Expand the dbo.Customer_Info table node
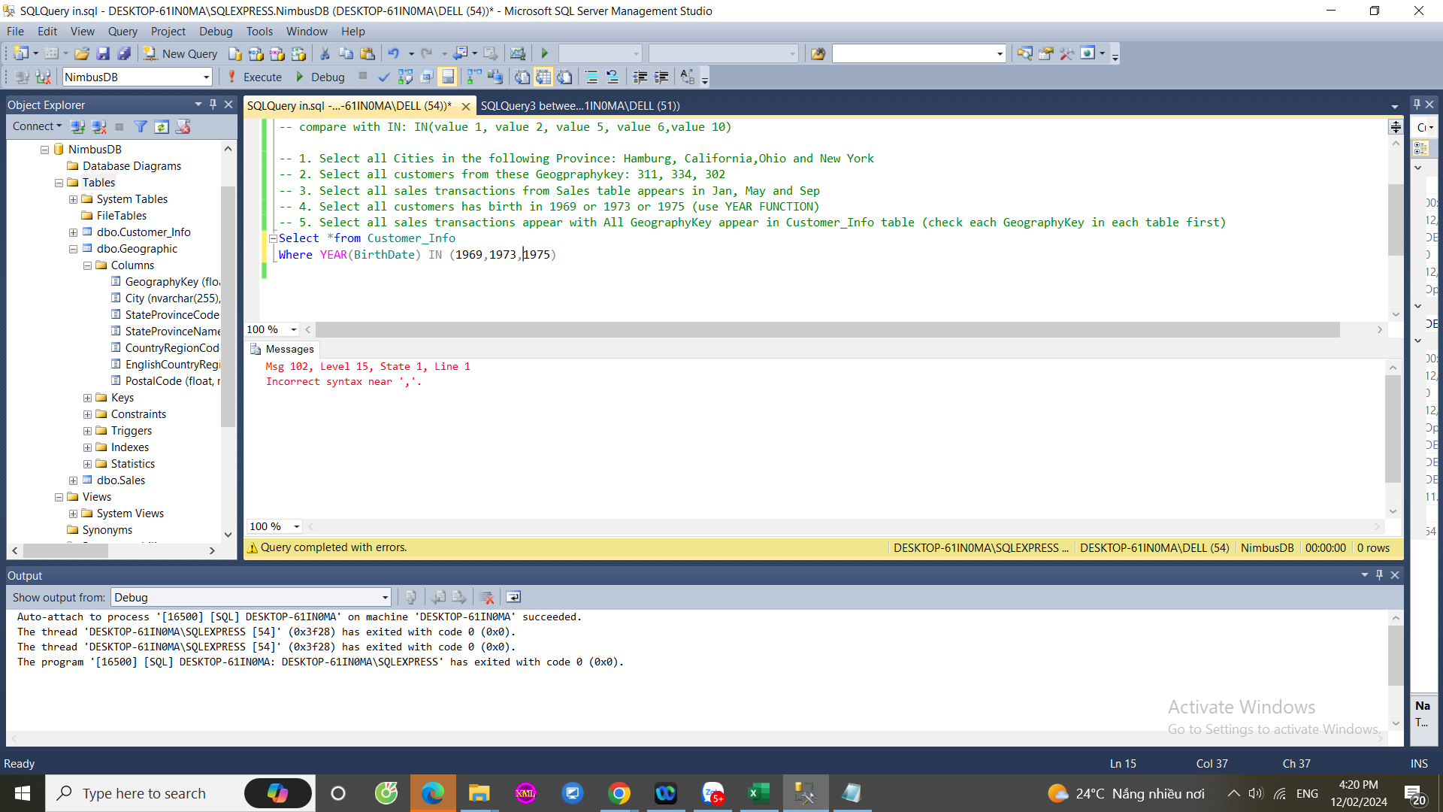Screen dimensions: 1443x812 73,232
